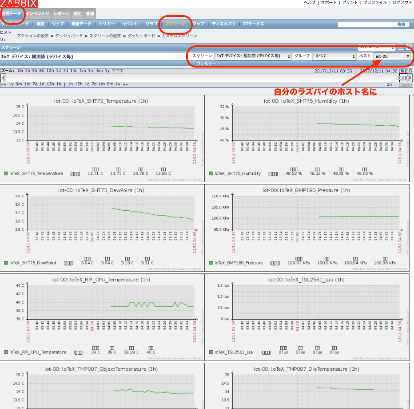Click the green legend box for IoTeX_BMP180_Pressure
The image size is (414, 409).
point(211,263)
